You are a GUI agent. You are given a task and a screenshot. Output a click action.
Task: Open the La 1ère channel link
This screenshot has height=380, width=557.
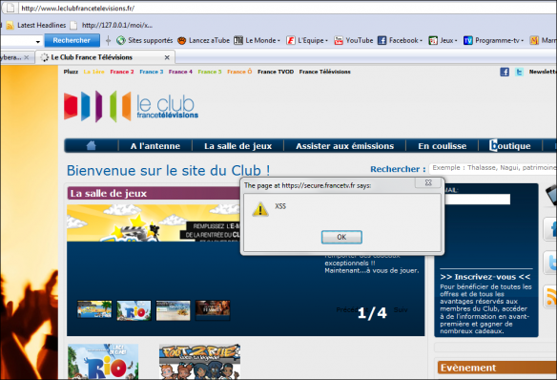pyautogui.click(x=93, y=72)
